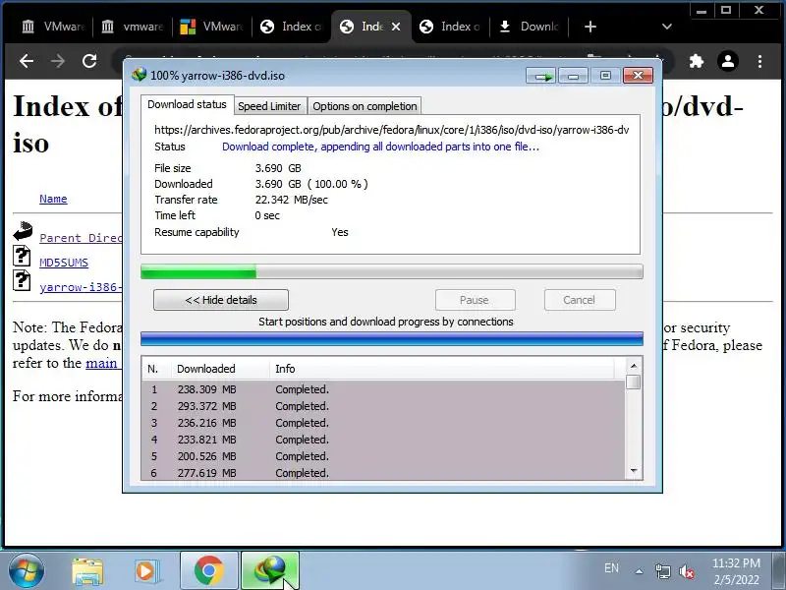Click the download URL text
Screen dimensions: 786x590
coord(391,130)
